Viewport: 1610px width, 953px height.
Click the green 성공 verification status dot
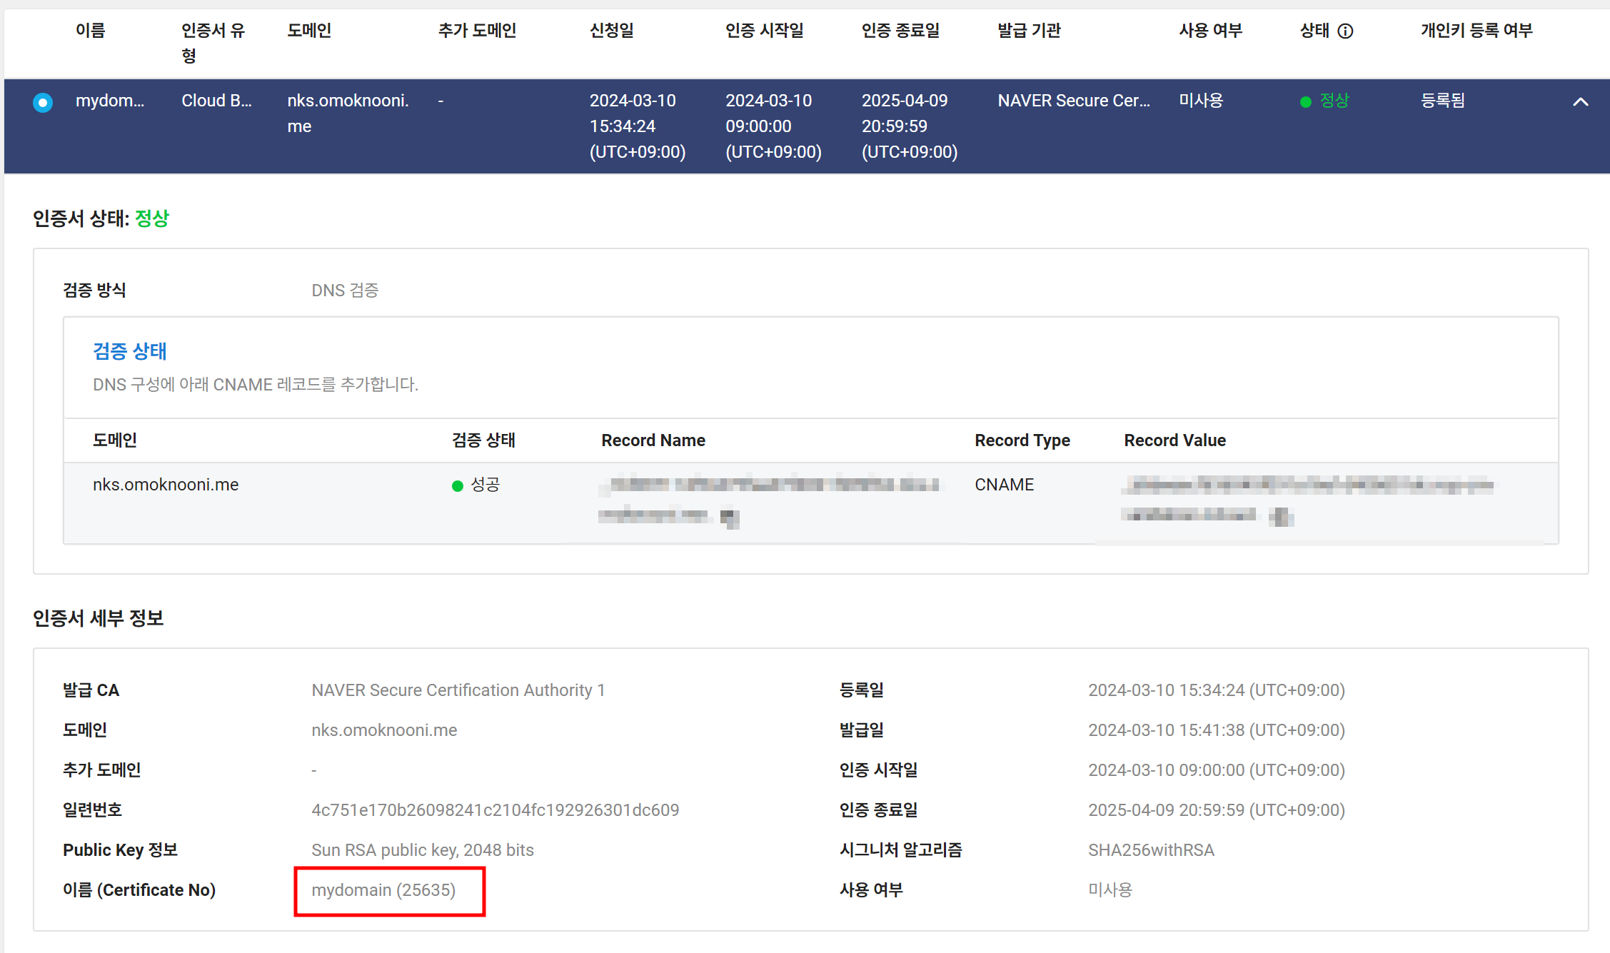coord(458,486)
